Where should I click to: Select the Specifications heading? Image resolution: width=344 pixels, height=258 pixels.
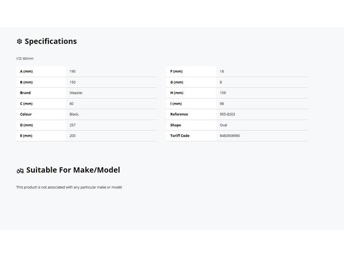coord(50,41)
